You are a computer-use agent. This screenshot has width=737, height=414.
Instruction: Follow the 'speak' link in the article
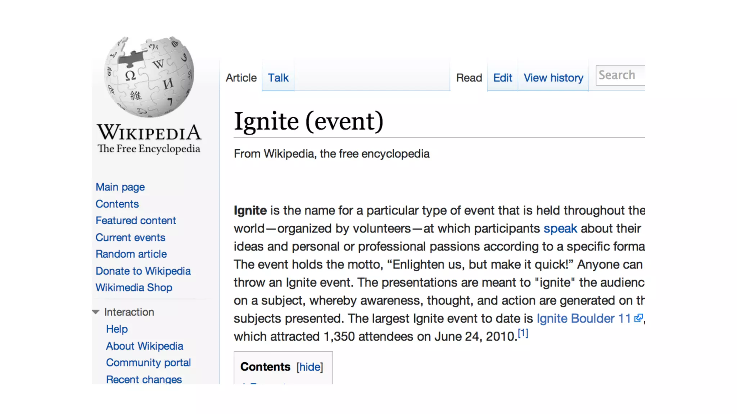pyautogui.click(x=560, y=229)
